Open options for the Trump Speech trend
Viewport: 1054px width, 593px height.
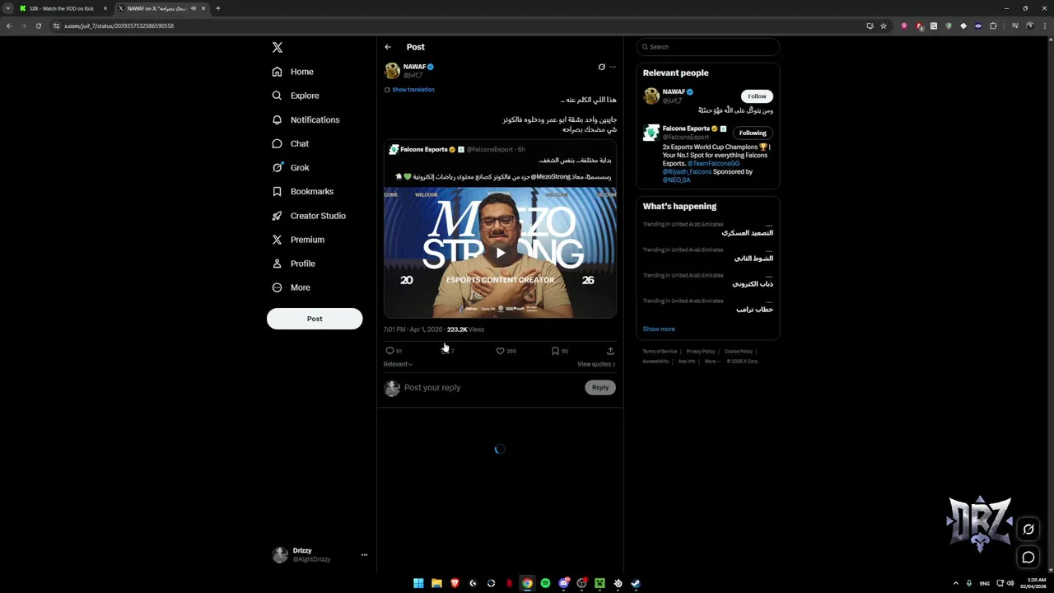769,301
